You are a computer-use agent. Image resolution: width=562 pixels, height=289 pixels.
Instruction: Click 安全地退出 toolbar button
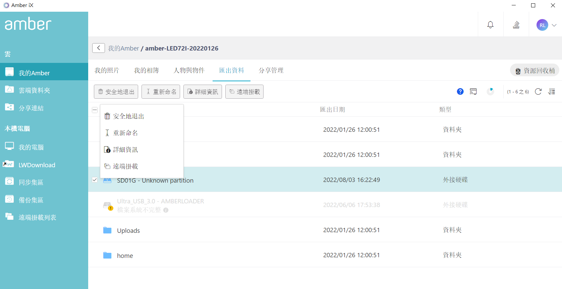point(116,92)
